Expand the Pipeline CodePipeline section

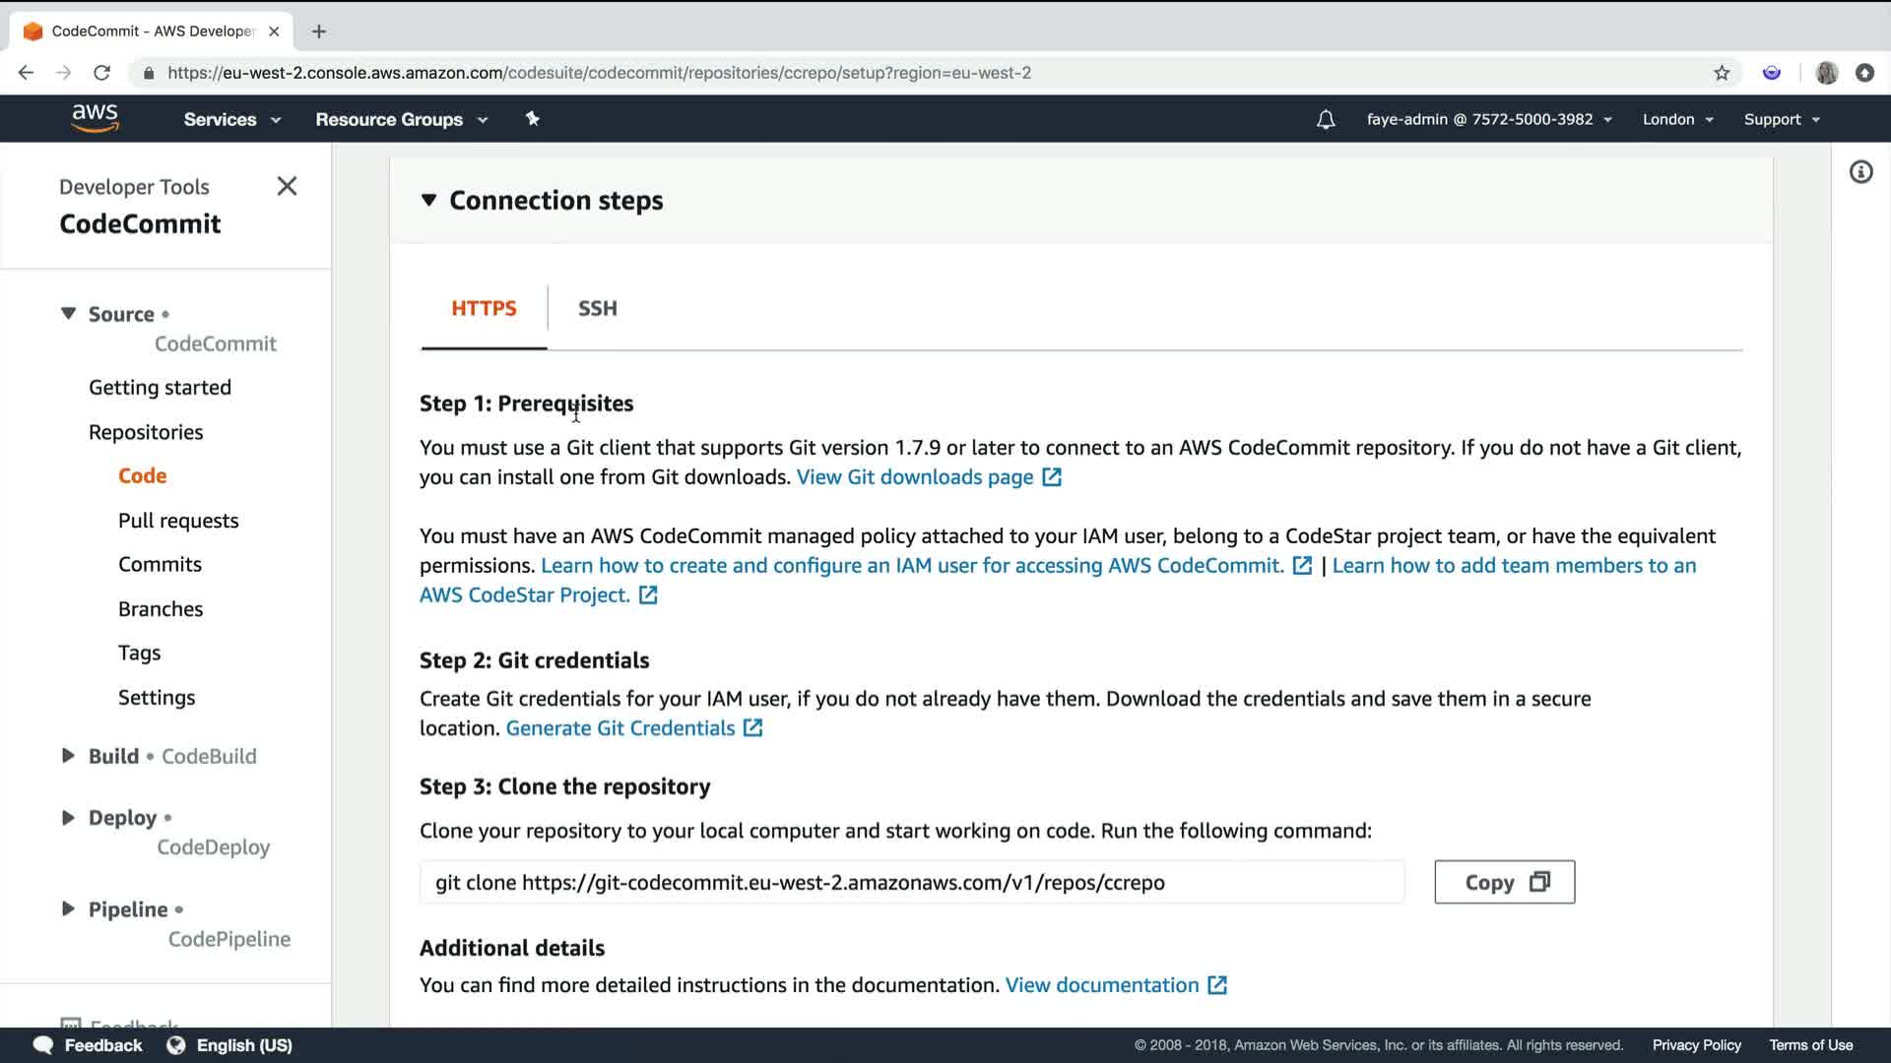pyautogui.click(x=68, y=908)
